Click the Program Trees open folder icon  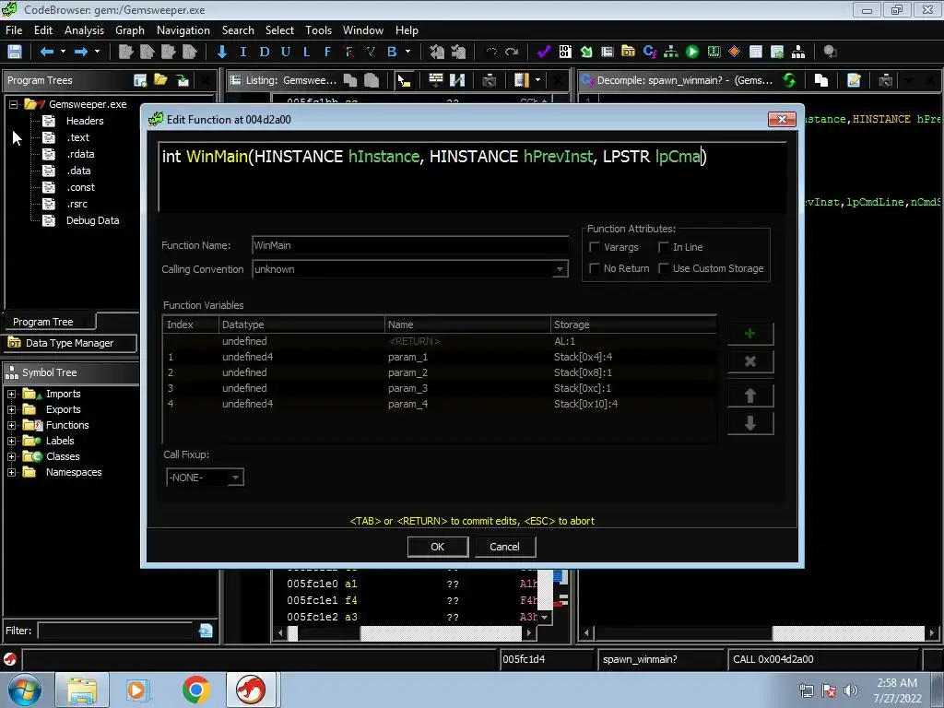pyautogui.click(x=160, y=80)
